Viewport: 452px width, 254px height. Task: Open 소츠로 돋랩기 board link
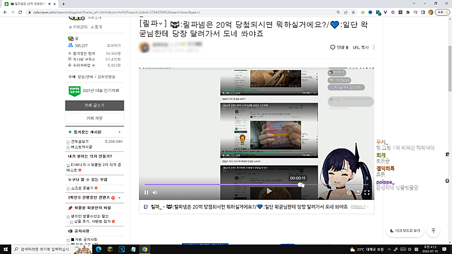coord(82,188)
